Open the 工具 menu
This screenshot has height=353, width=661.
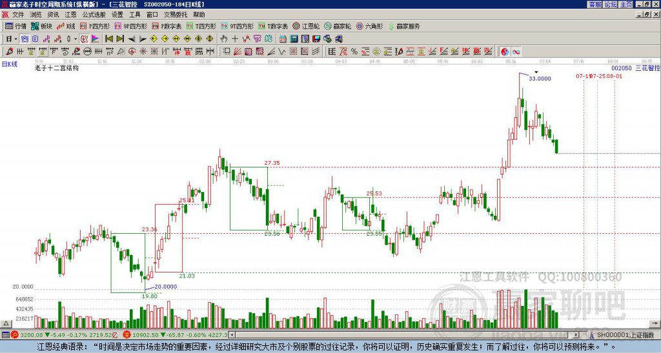click(x=134, y=15)
